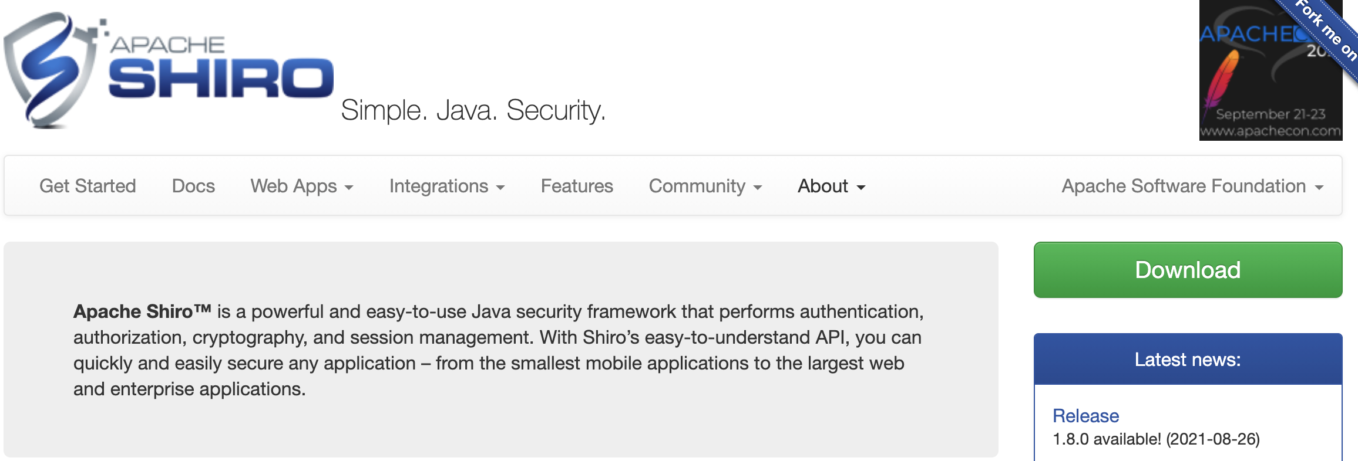The image size is (1358, 461).
Task: Open the About dropdown menu
Action: (831, 186)
